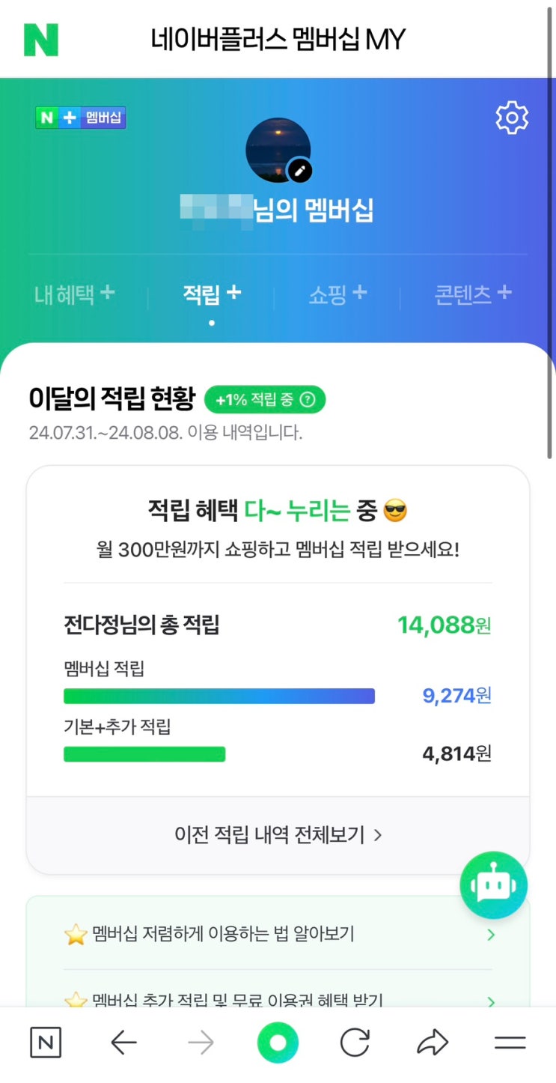Image resolution: width=556 pixels, height=1083 pixels.
Task: Tap the pencil icon to edit profile photo
Action: [300, 171]
